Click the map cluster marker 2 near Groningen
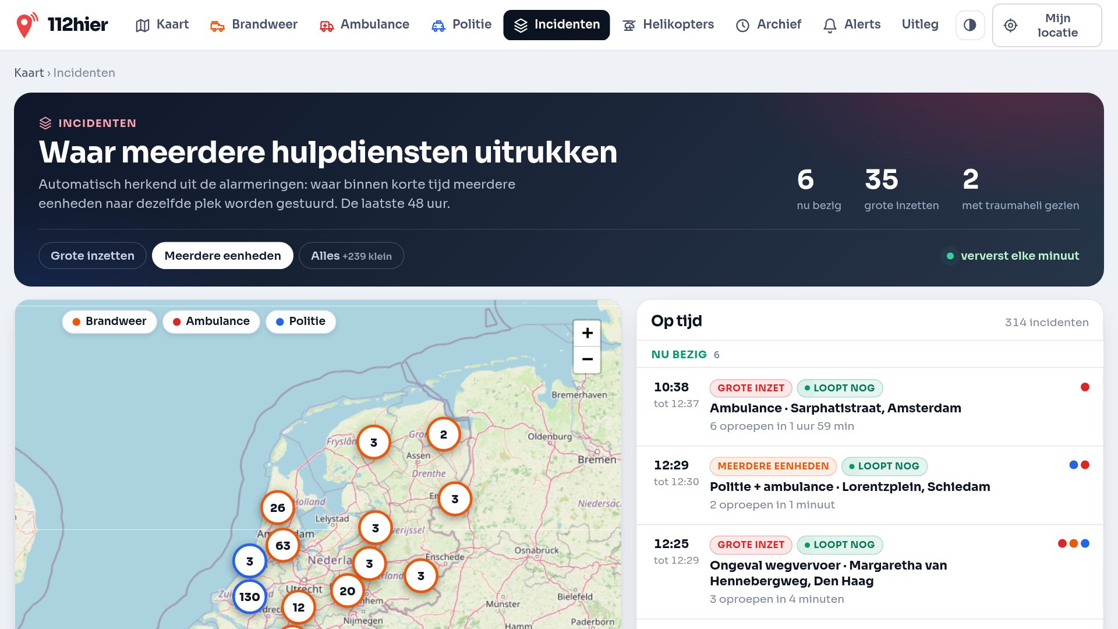Screen dimensions: 1118x629 [444, 434]
